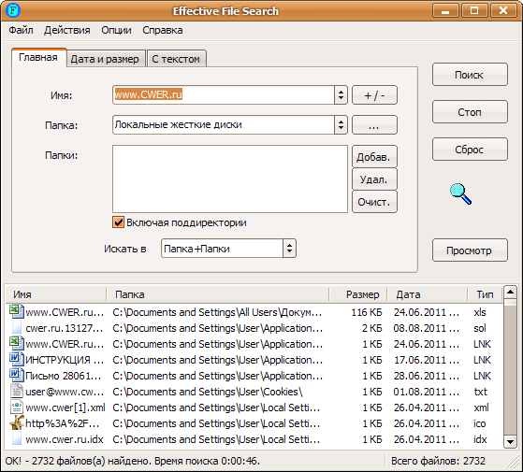This screenshot has width=523, height=472.
Task: Click Excel icon of www.CWER.ru LNK row
Action: click(16, 343)
